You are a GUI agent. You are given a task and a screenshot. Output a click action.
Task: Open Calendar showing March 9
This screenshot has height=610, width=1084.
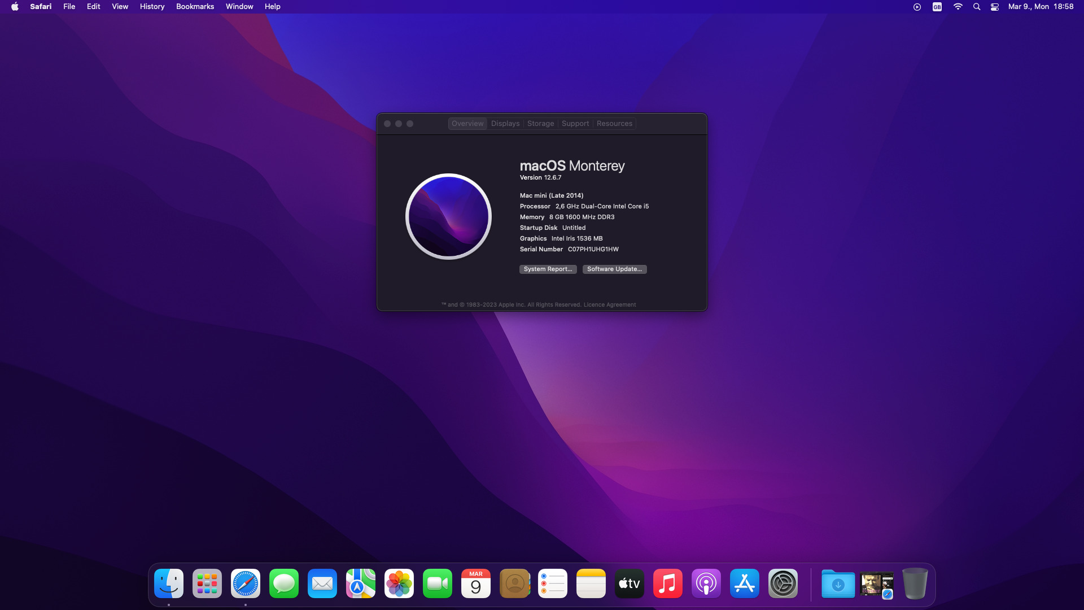point(475,583)
